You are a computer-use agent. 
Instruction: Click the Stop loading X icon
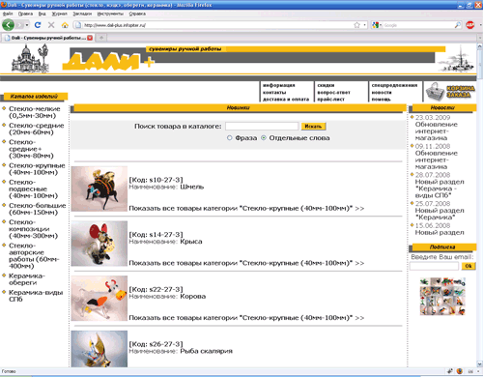51,25
